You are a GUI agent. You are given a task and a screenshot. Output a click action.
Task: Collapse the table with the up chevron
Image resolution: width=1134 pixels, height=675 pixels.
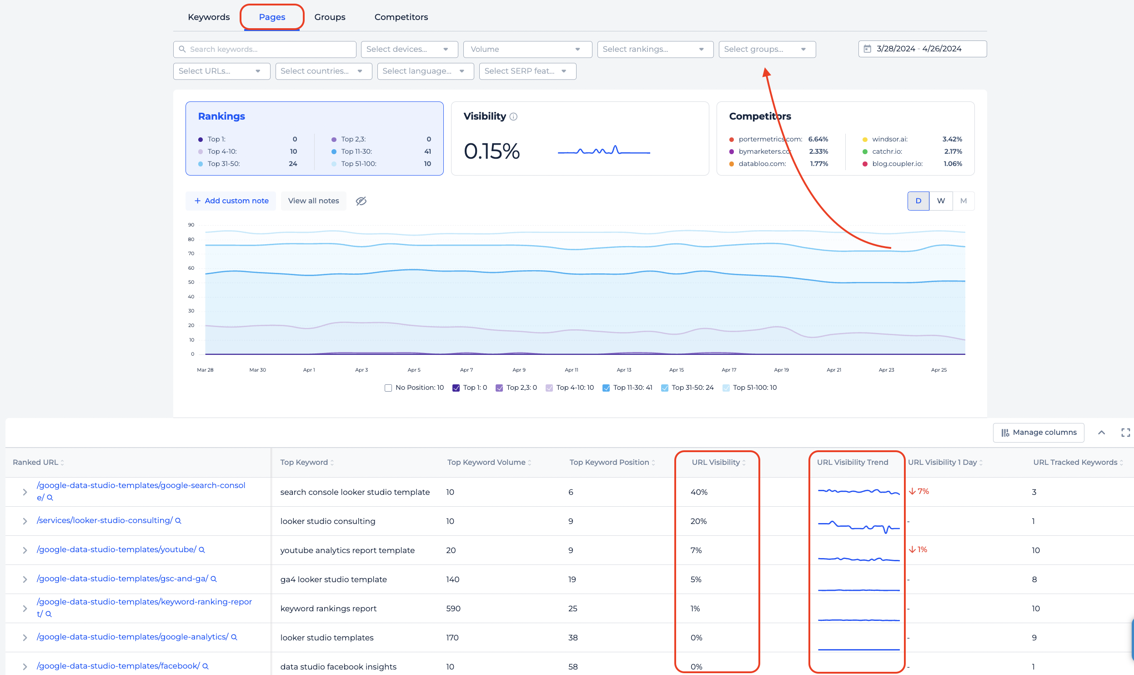pos(1101,432)
